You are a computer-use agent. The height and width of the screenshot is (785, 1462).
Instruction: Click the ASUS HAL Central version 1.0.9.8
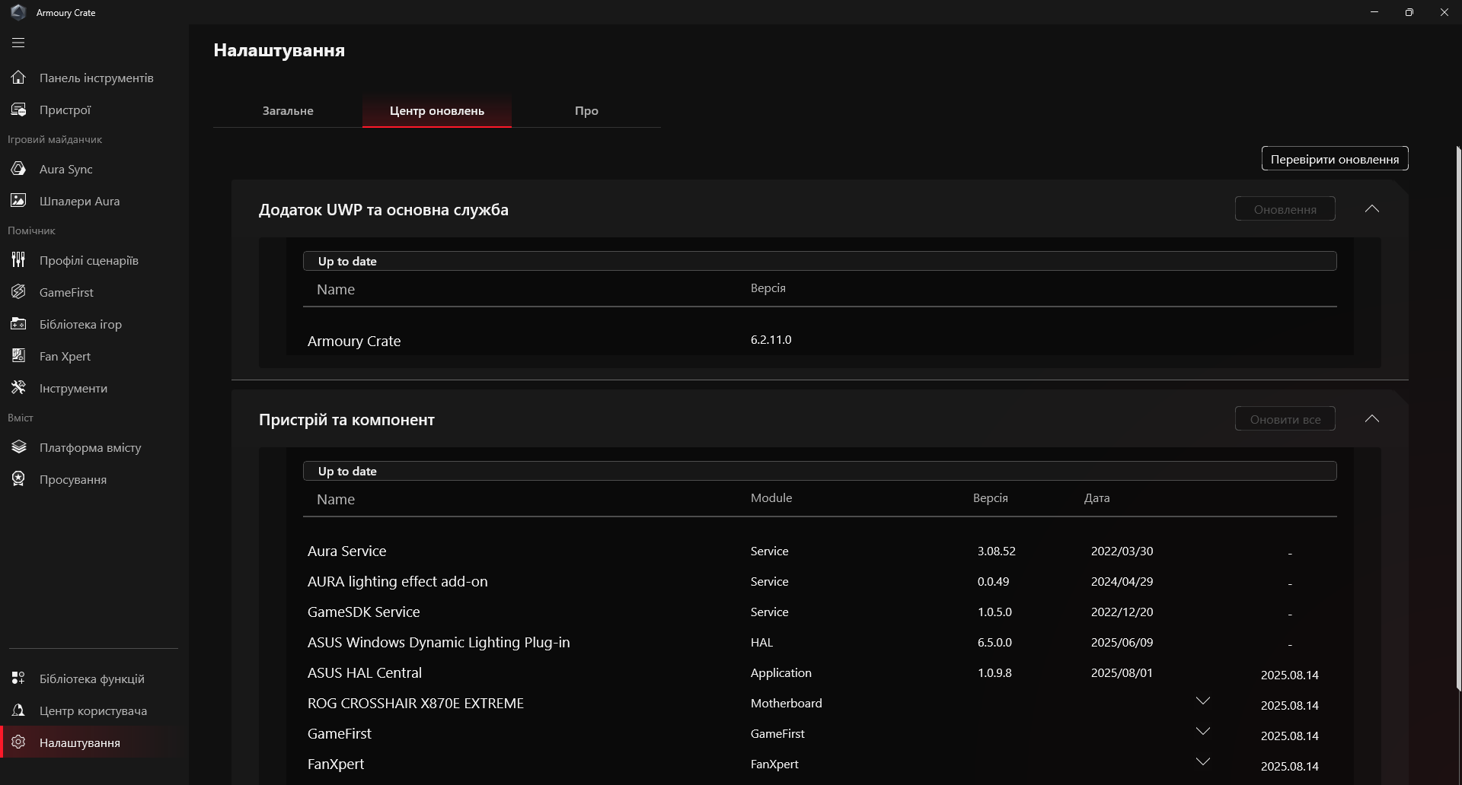994,672
